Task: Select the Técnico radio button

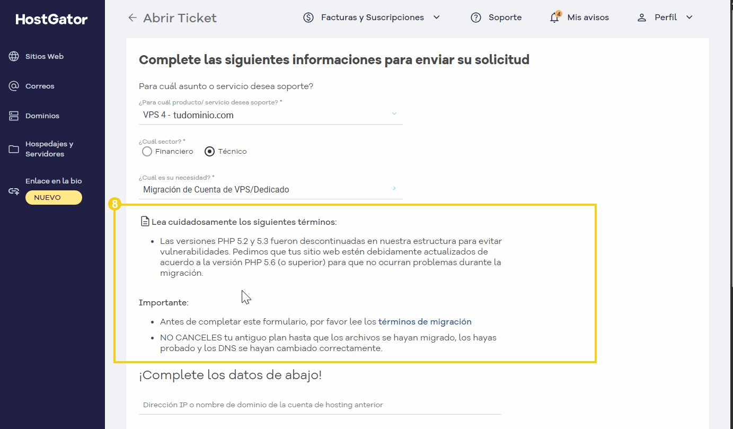Action: pos(210,152)
